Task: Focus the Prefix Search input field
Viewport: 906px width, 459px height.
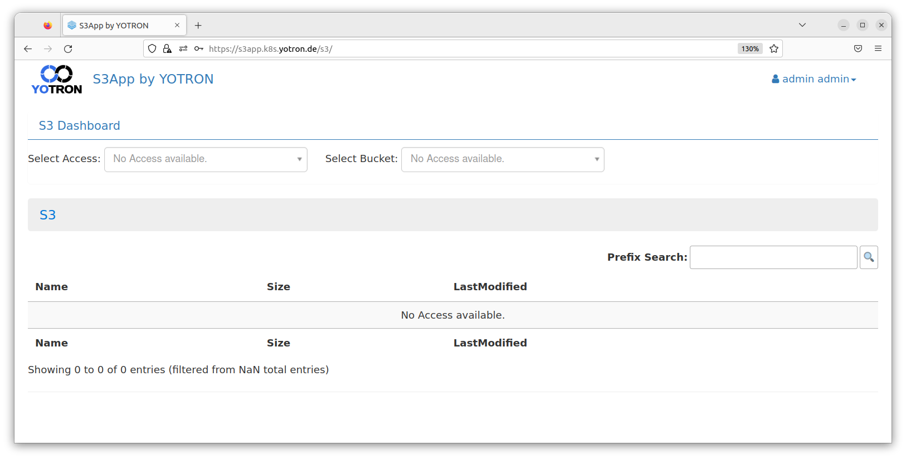Action: [x=773, y=257]
